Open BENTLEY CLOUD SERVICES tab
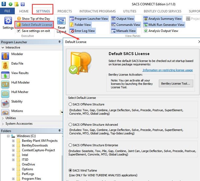 click(163, 11)
